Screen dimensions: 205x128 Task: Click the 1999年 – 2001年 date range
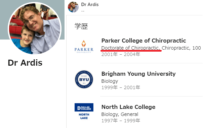(121, 87)
